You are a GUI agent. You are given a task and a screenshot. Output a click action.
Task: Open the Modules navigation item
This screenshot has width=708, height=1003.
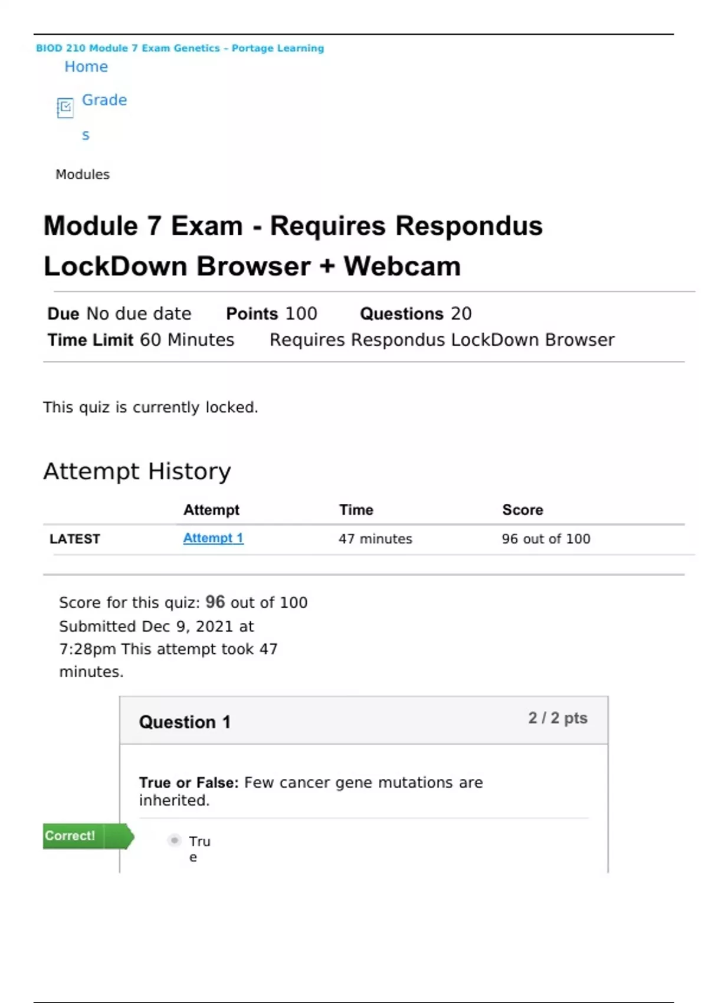[x=83, y=175]
